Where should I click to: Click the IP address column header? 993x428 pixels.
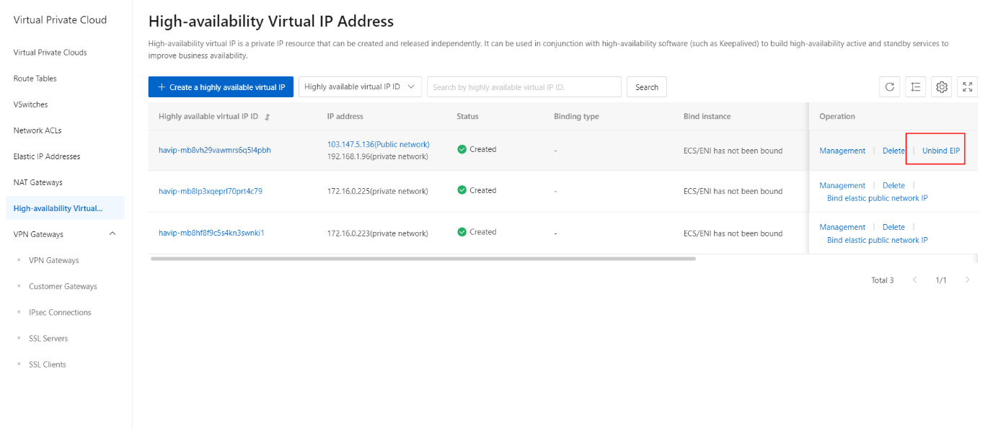coord(345,116)
